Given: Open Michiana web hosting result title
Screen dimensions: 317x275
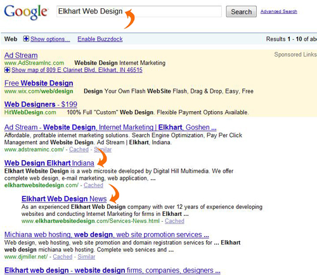Looking at the screenshot, I should (x=107, y=234).
